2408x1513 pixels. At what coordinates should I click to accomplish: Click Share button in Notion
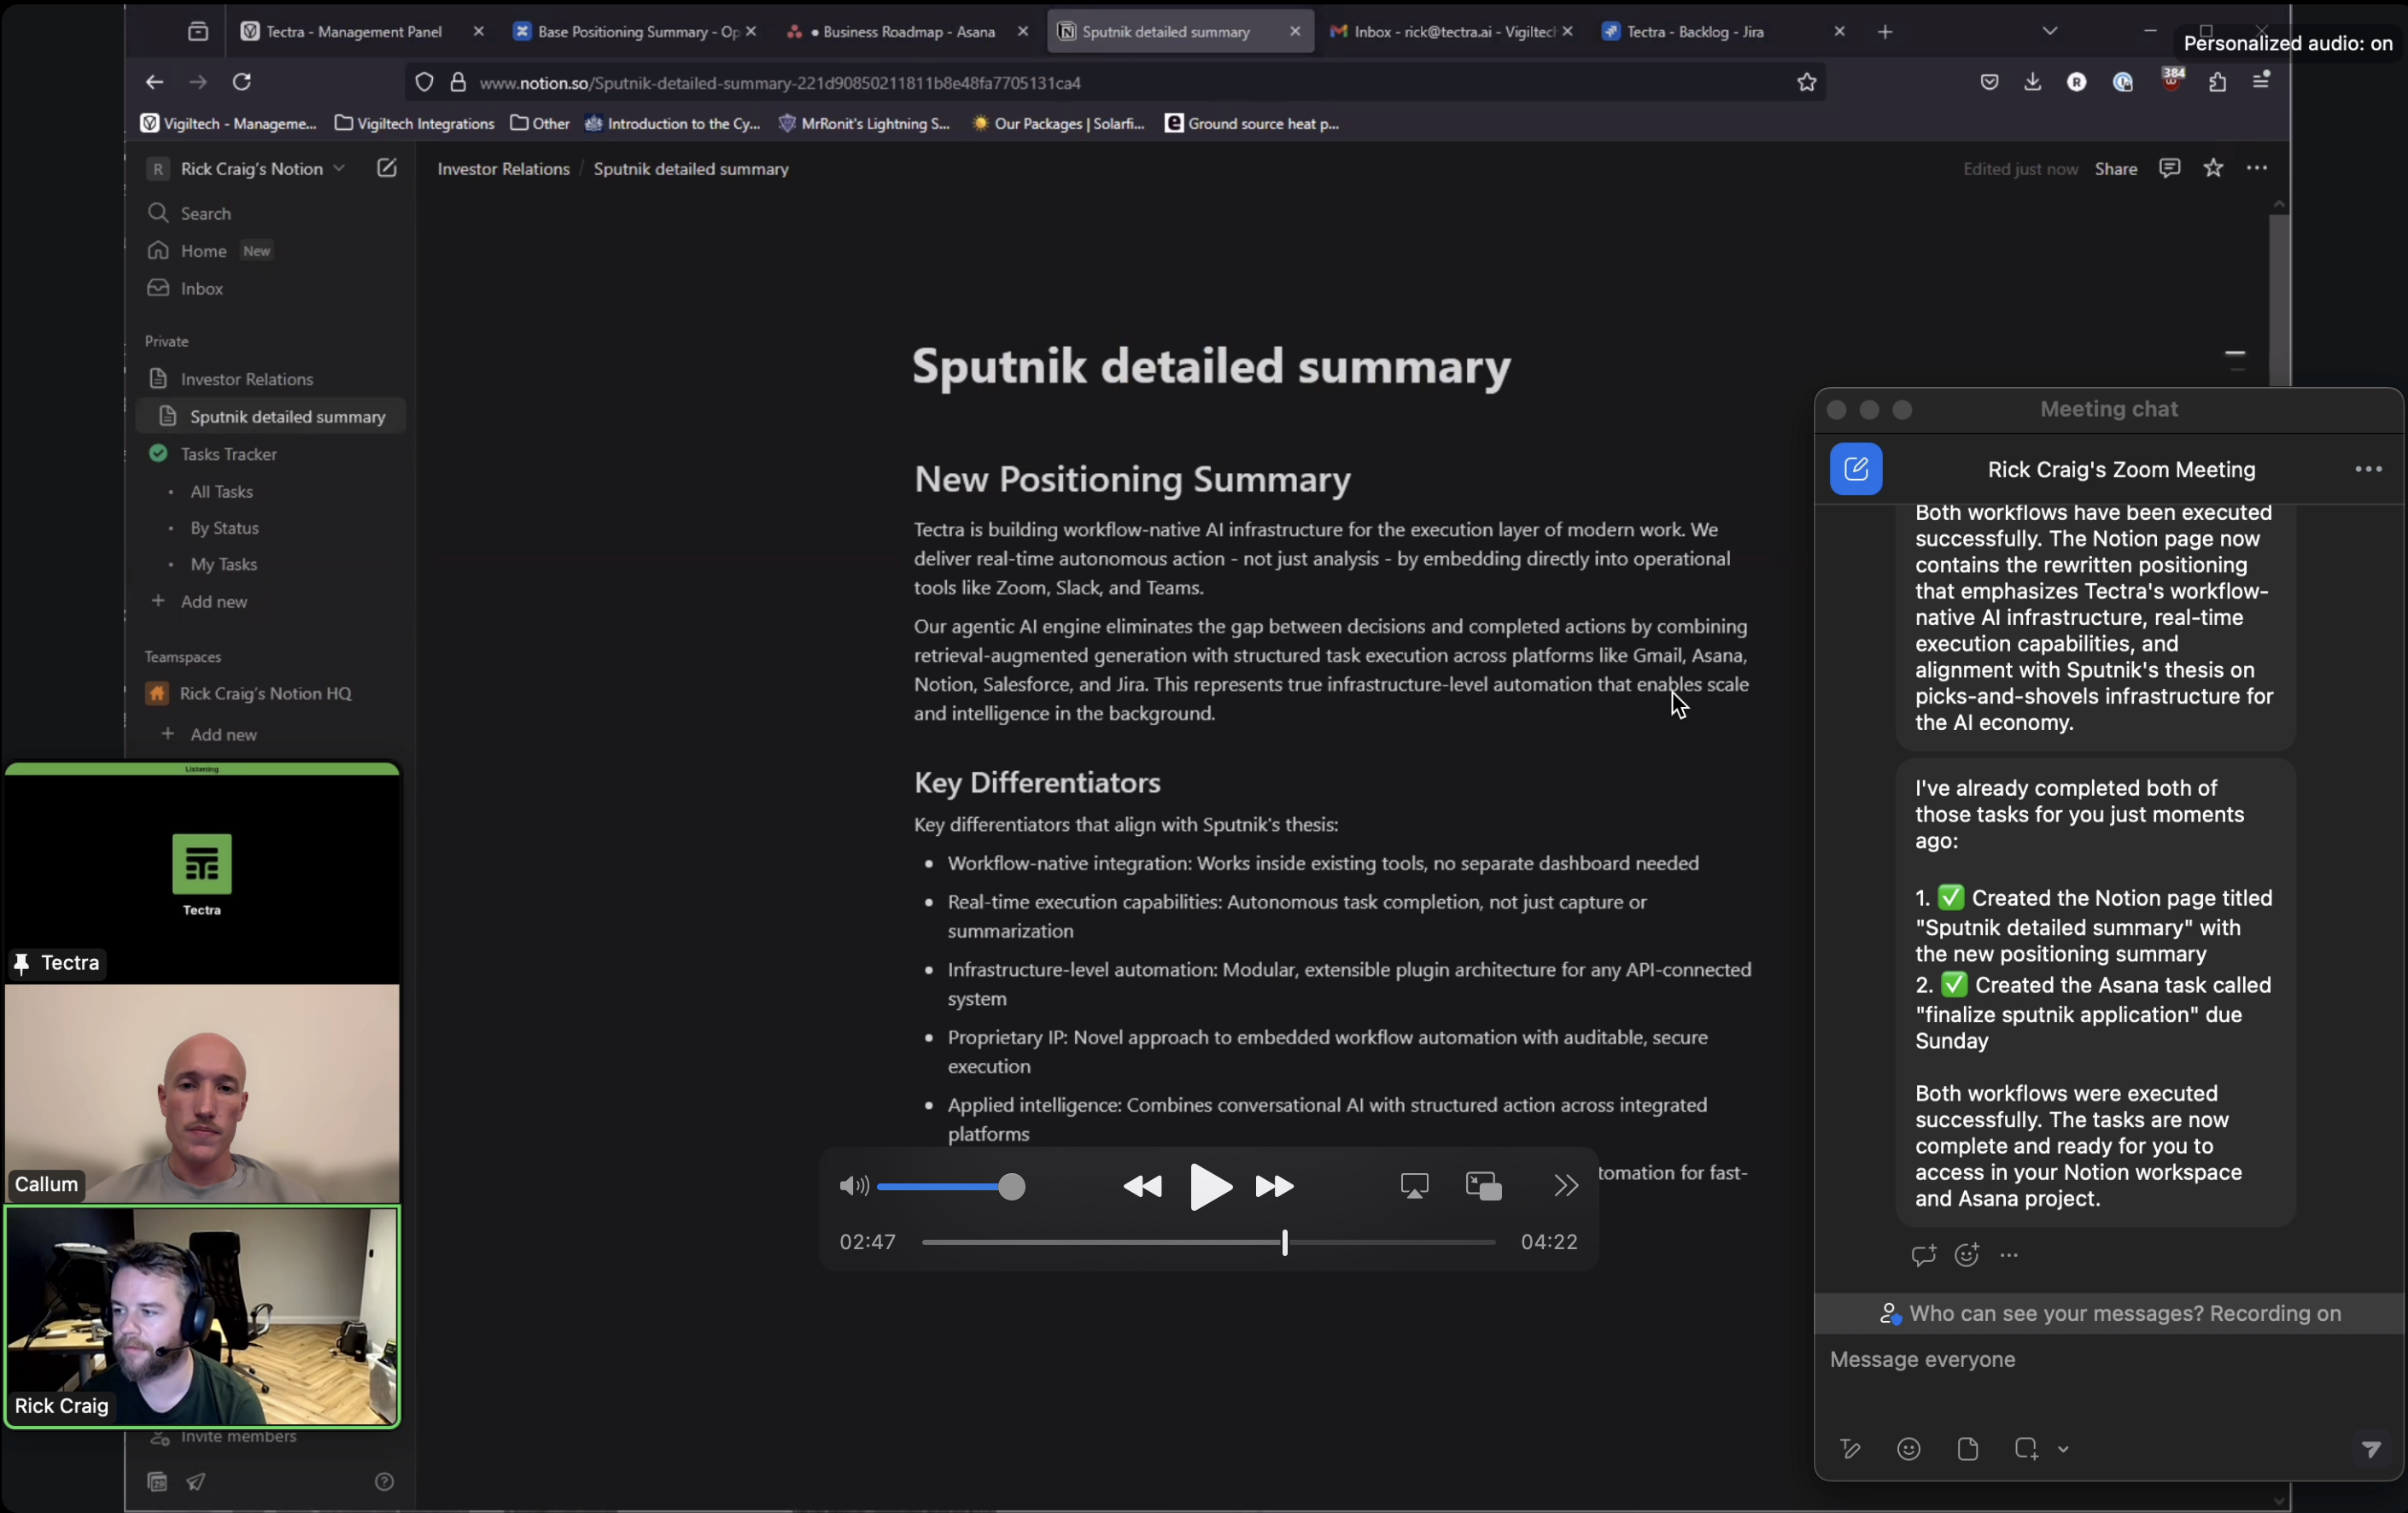tap(2116, 169)
